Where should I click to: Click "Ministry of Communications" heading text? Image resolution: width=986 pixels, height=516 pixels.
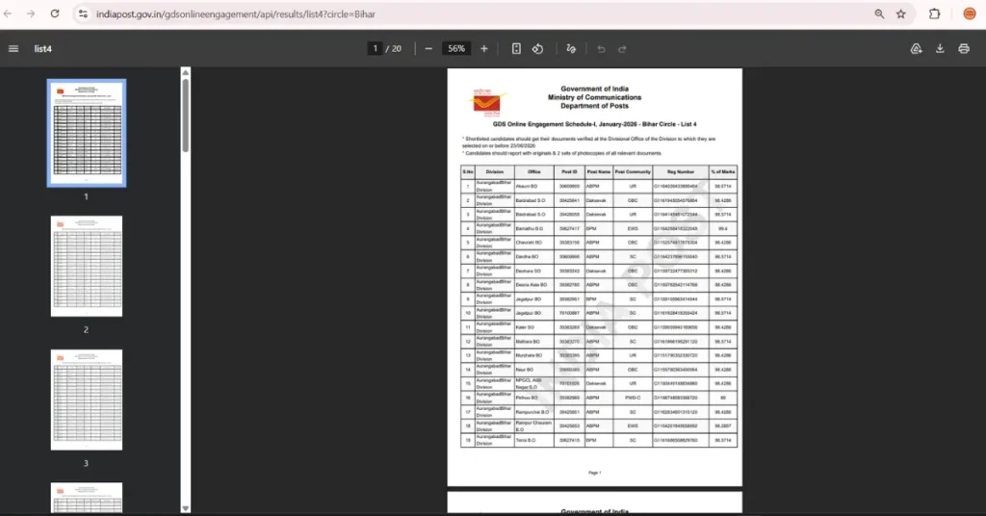pos(594,97)
